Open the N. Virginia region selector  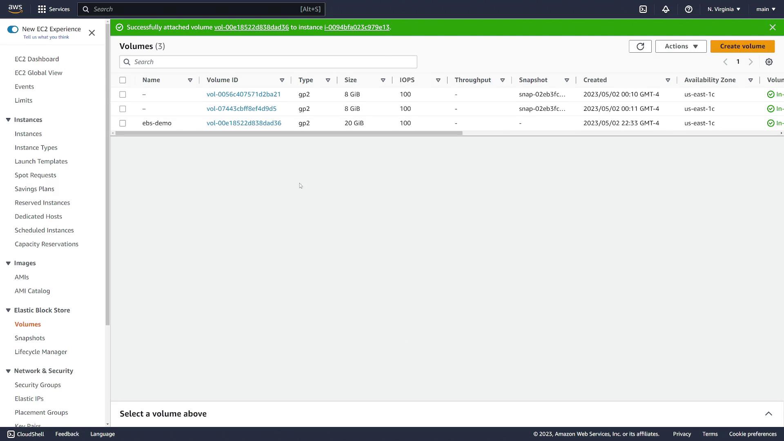pyautogui.click(x=724, y=9)
